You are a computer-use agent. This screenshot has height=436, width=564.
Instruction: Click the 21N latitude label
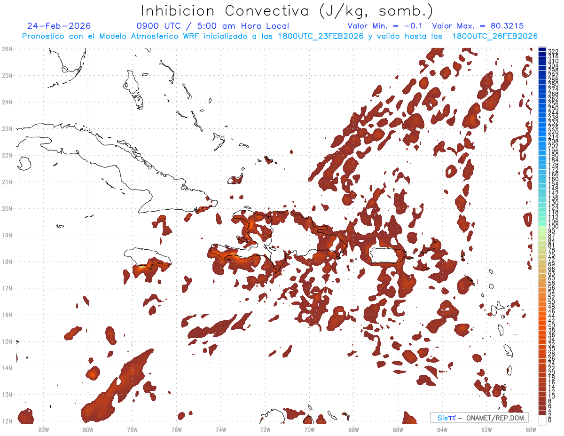tap(7, 182)
